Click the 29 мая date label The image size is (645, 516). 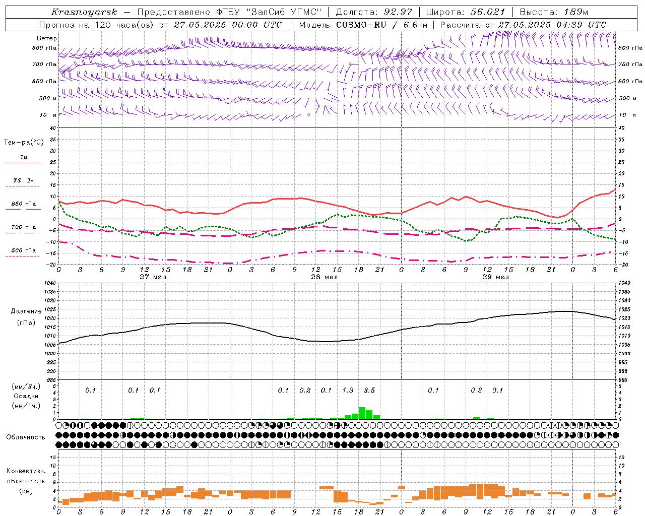click(x=495, y=277)
